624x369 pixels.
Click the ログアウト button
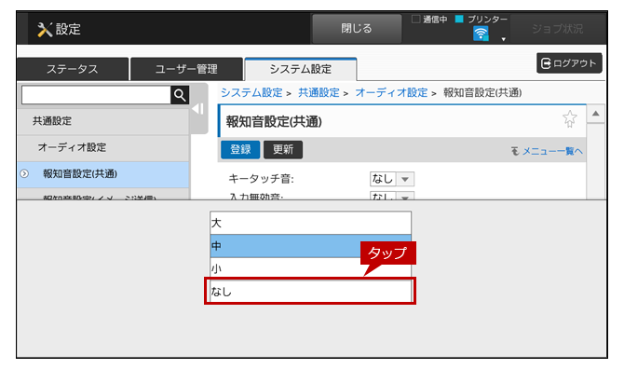click(x=569, y=63)
